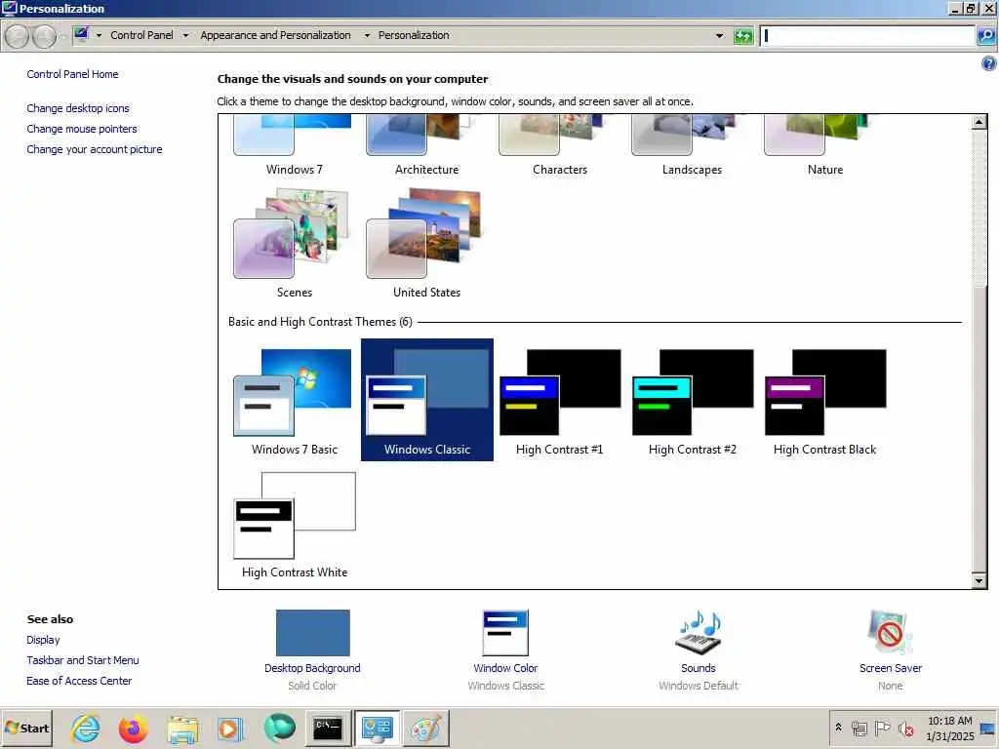
Task: Click in the Control Panel search field
Action: click(x=868, y=36)
